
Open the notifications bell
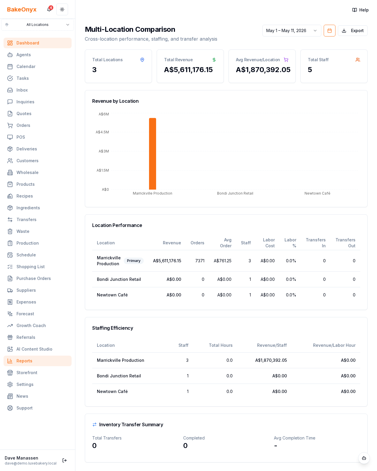click(x=49, y=9)
